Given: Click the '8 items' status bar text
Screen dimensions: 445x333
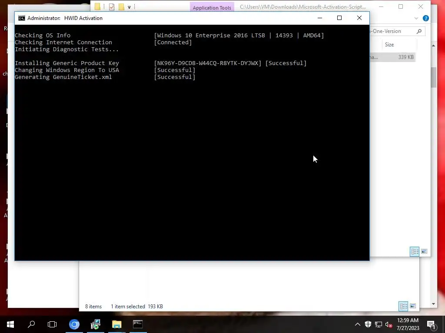Looking at the screenshot, I should [x=93, y=307].
